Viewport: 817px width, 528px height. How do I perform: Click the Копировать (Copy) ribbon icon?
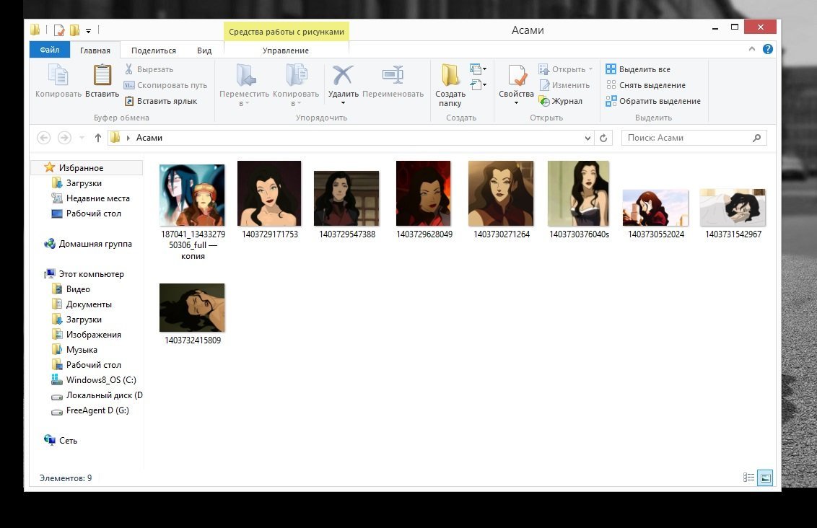pos(58,76)
